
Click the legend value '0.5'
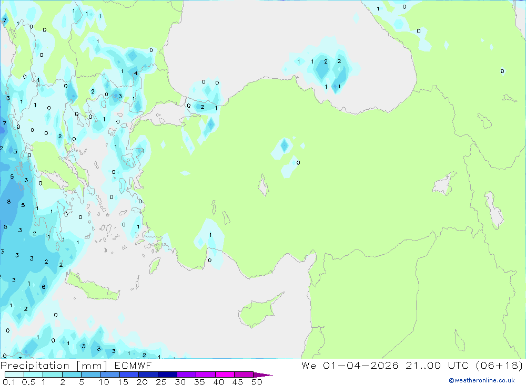[x=28, y=382]
